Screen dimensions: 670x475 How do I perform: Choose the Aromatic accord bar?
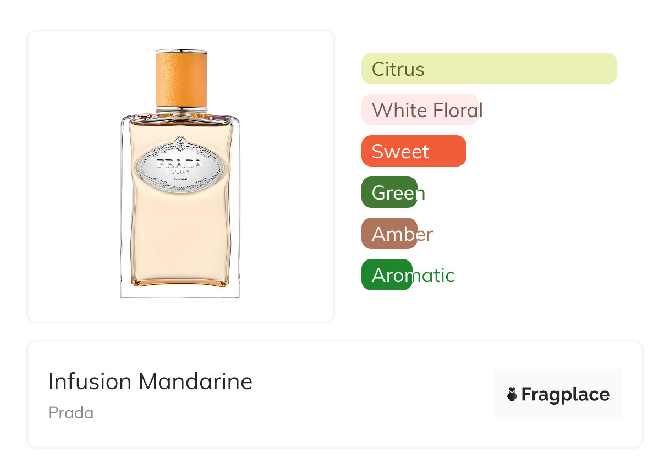(387, 275)
